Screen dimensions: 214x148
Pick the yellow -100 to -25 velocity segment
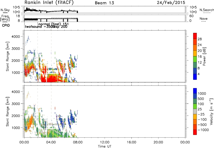click(195, 117)
